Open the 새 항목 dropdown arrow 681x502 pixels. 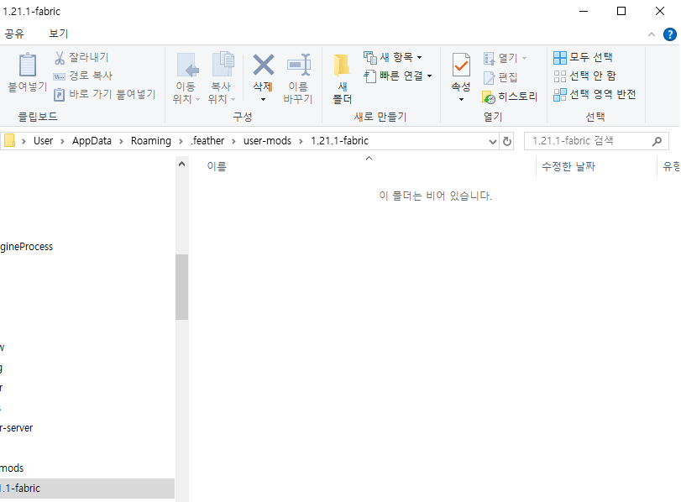click(420, 57)
